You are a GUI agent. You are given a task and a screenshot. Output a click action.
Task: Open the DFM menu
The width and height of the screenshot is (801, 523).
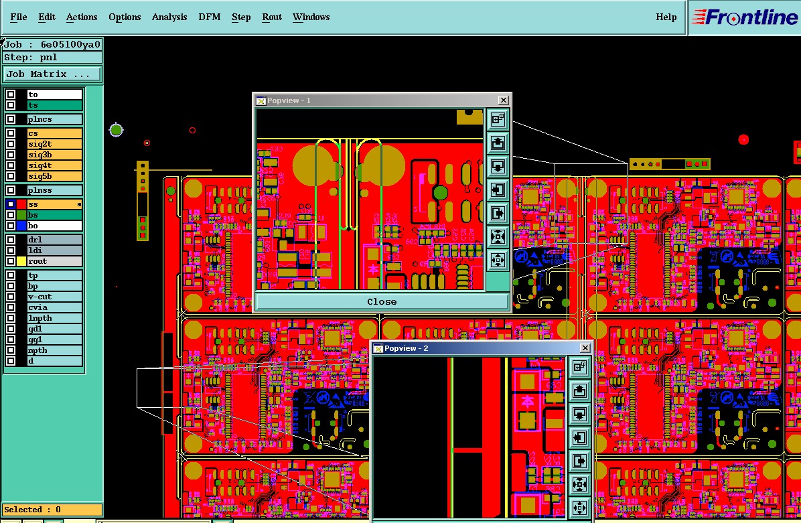(210, 17)
